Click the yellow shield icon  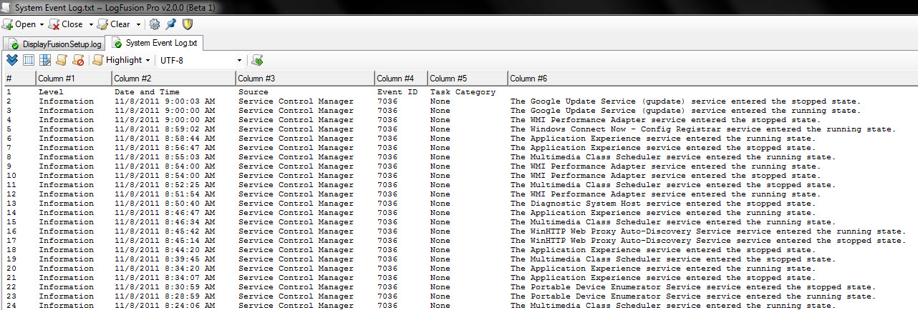point(187,24)
